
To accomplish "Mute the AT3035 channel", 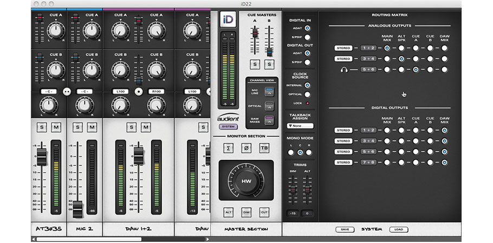I will (56, 127).
